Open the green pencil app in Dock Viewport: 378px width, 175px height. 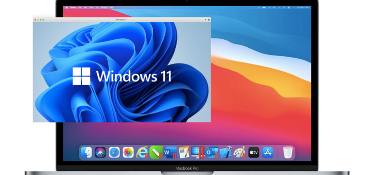click(156, 152)
